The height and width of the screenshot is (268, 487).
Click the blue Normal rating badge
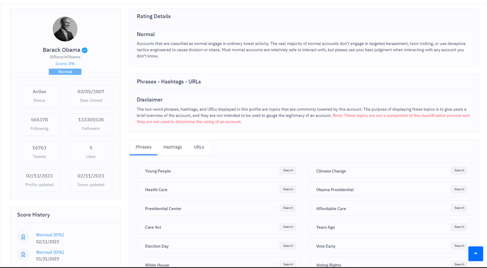pyautogui.click(x=65, y=72)
